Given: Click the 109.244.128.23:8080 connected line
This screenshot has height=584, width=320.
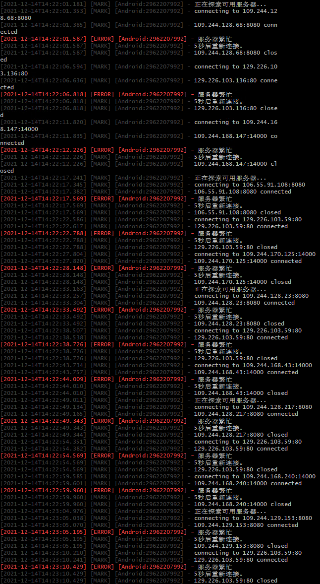Looking at the screenshot, I should click(x=148, y=303).
